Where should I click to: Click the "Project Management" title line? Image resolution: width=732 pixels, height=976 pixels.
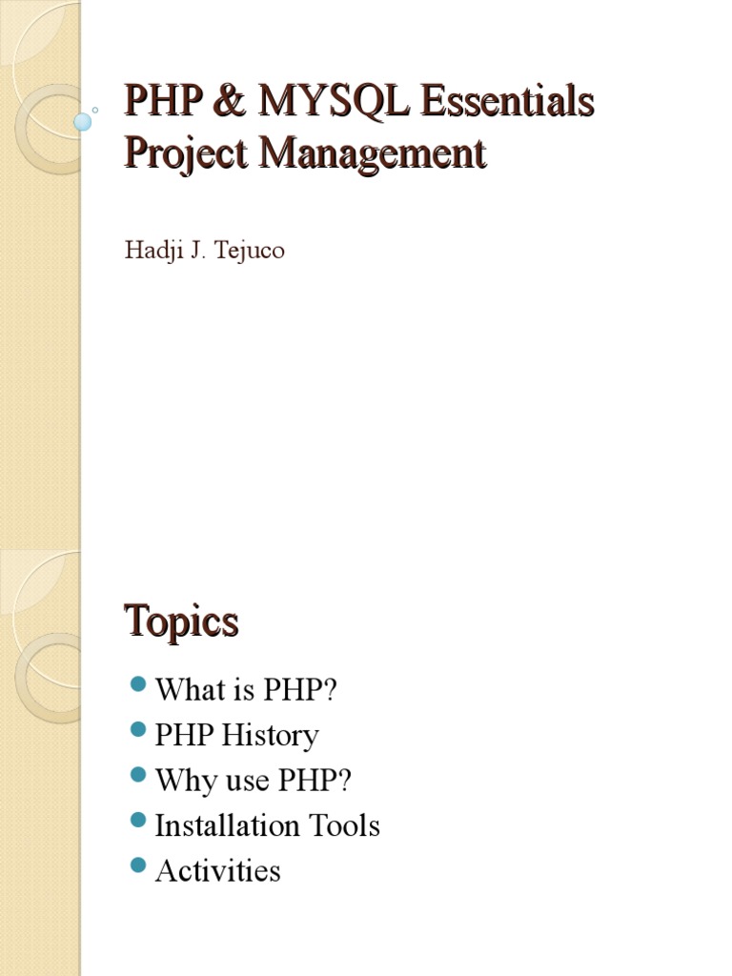[305, 152]
